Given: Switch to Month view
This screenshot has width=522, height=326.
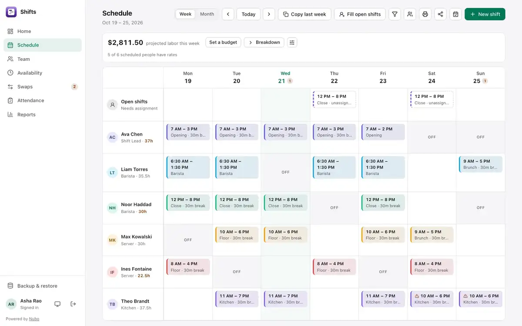Looking at the screenshot, I should pyautogui.click(x=207, y=14).
